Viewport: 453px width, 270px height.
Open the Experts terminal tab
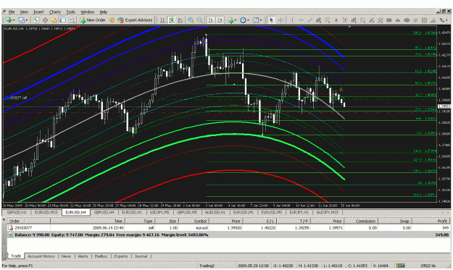121,256
